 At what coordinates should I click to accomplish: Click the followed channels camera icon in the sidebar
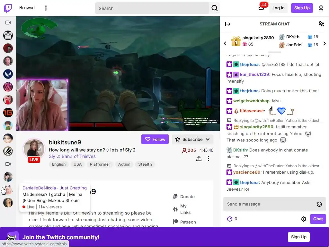click(x=8, y=23)
